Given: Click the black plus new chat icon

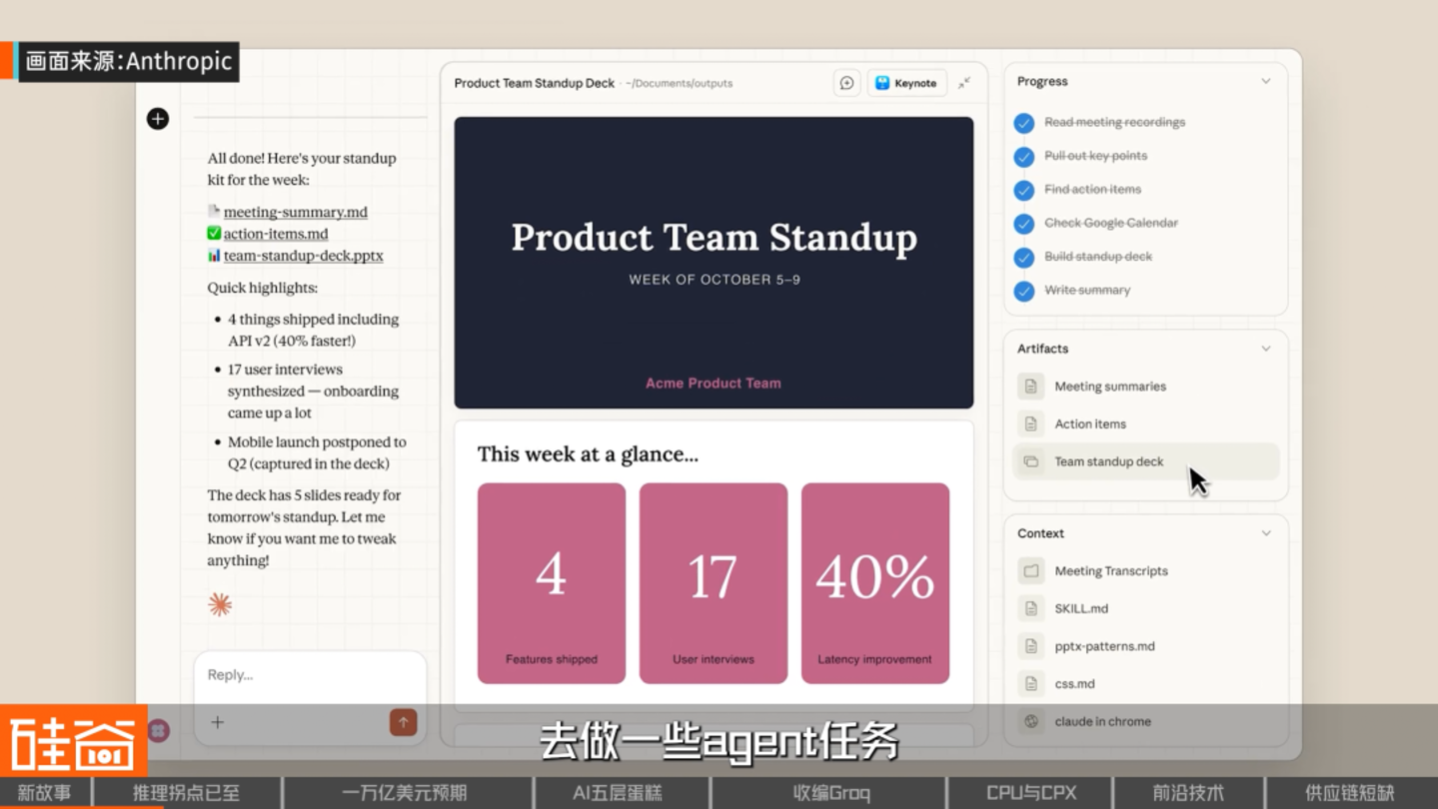Looking at the screenshot, I should click(x=158, y=119).
